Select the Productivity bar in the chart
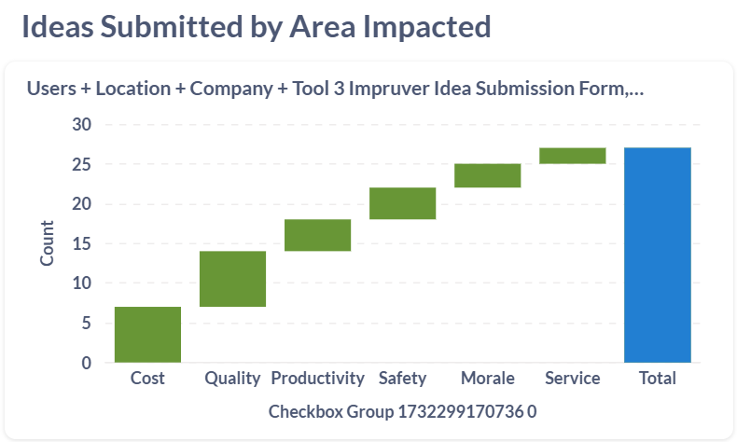Viewport: 737px width, 442px height. (317, 235)
